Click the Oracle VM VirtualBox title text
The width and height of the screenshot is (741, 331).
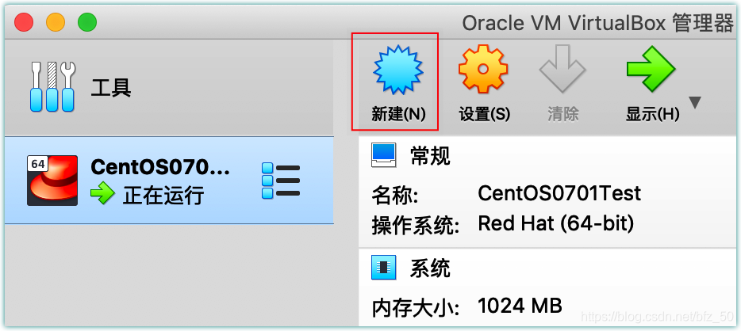(x=597, y=23)
